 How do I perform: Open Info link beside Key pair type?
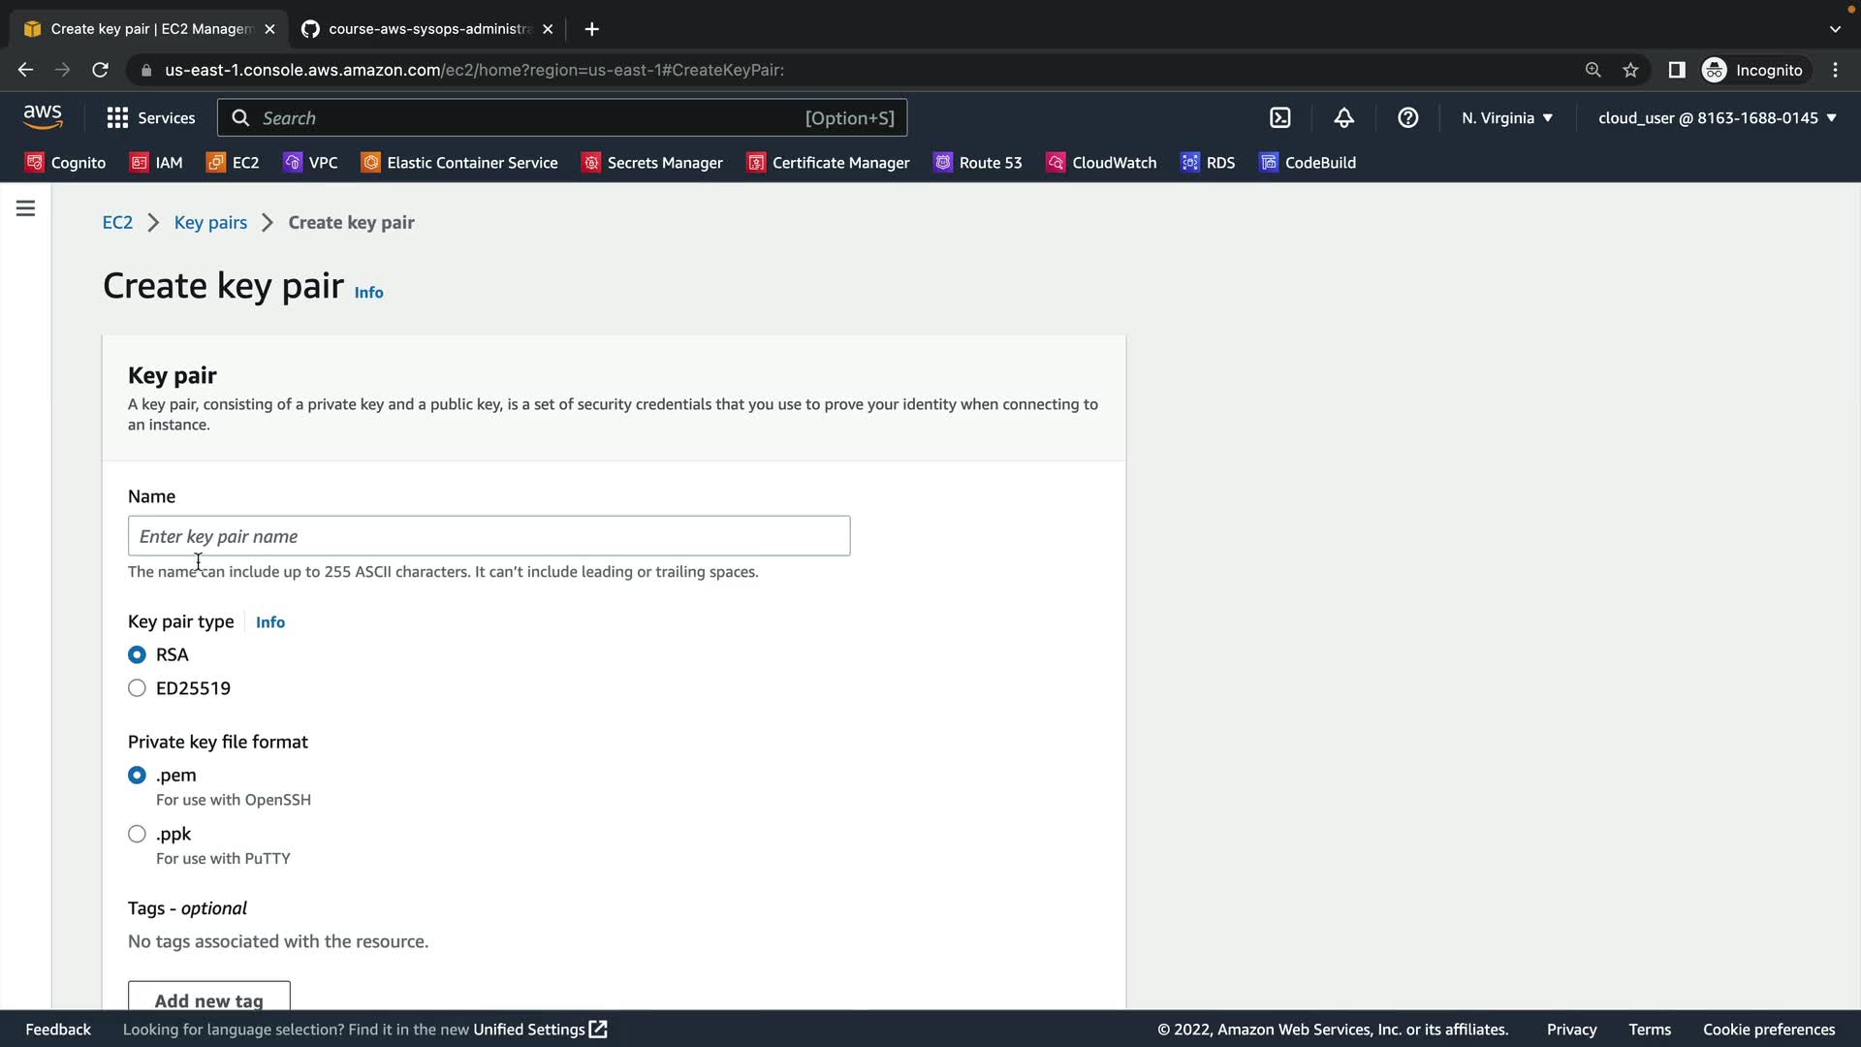pos(269,622)
